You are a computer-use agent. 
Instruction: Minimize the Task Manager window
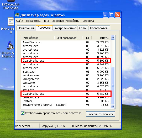pos(106,15)
